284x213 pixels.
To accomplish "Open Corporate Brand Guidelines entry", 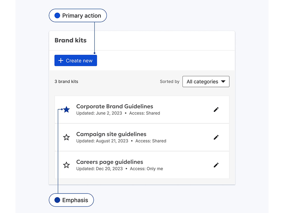I will pos(115,106).
